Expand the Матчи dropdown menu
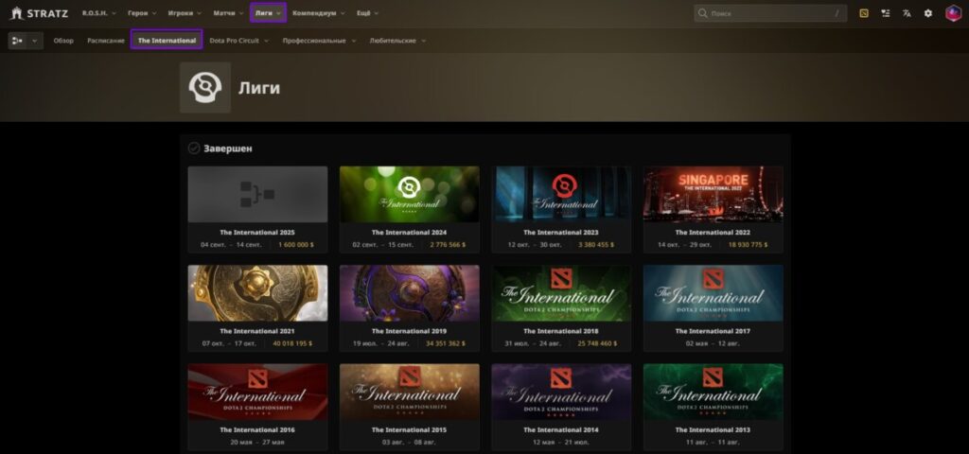 (228, 13)
